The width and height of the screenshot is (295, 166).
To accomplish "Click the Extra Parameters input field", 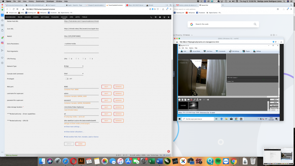I will tap(81, 44).
